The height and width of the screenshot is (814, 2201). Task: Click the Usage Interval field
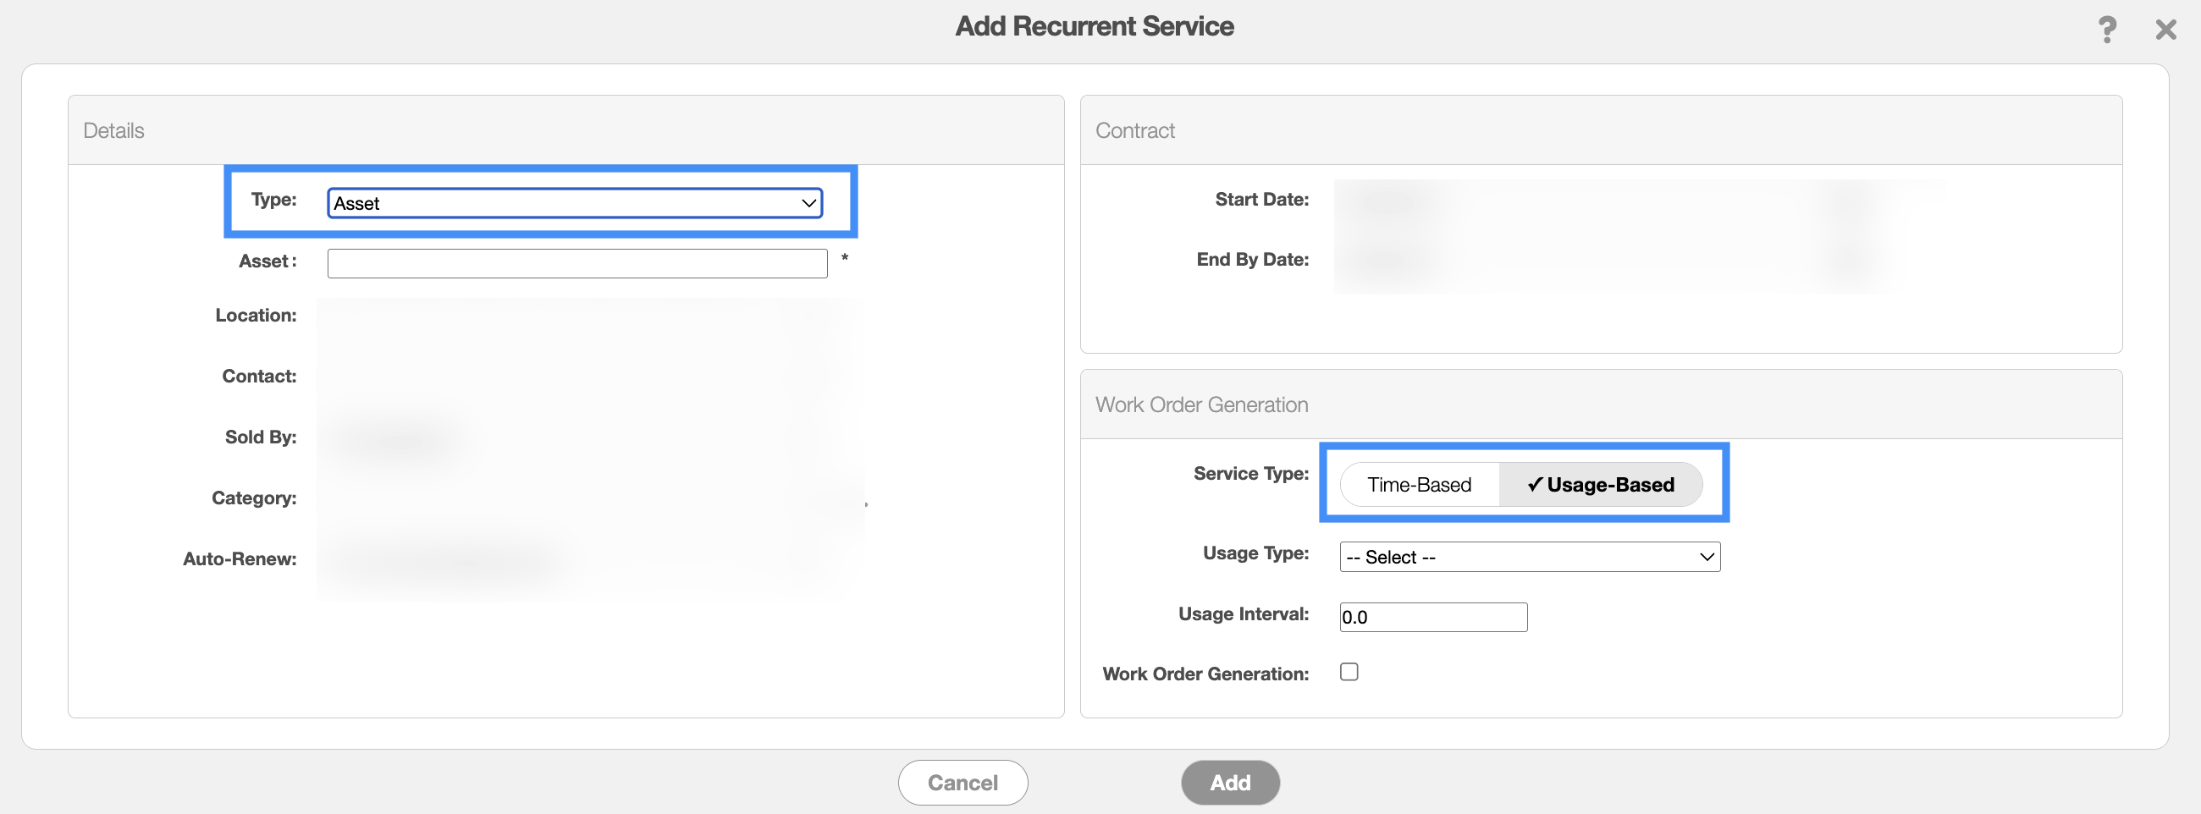(x=1433, y=617)
